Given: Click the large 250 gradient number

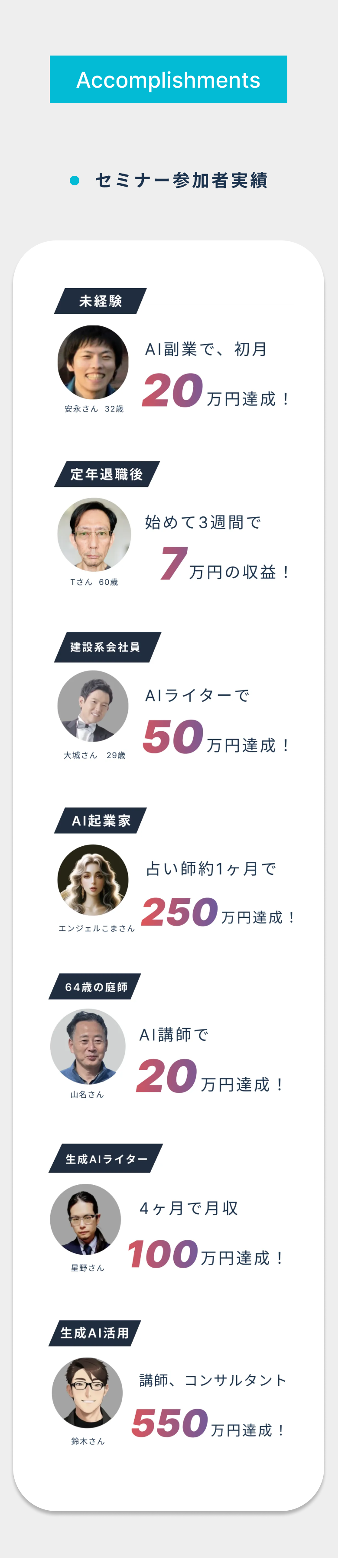Looking at the screenshot, I should point(179,911).
